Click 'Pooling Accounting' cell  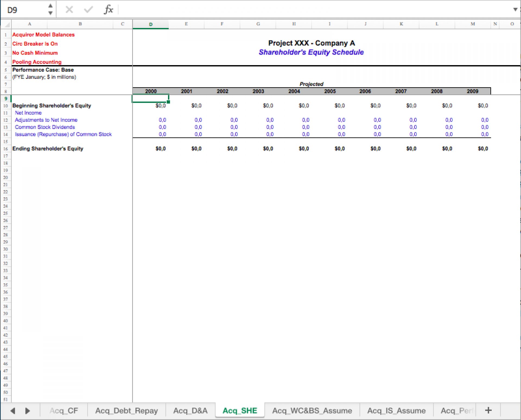coord(37,62)
